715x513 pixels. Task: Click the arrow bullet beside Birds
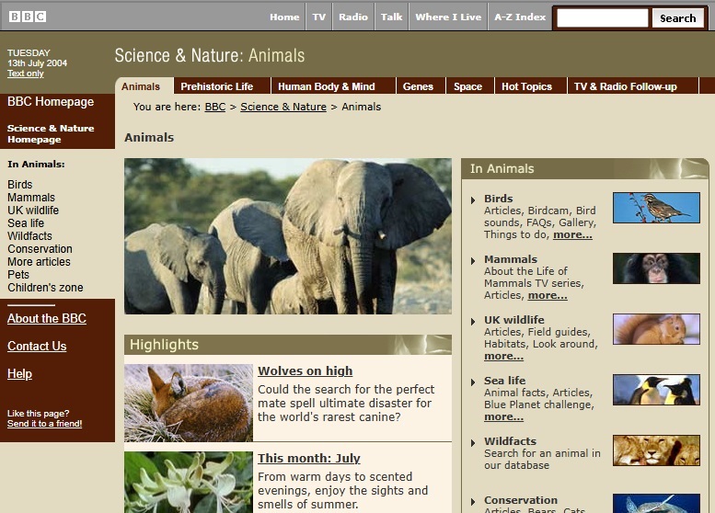coord(474,199)
